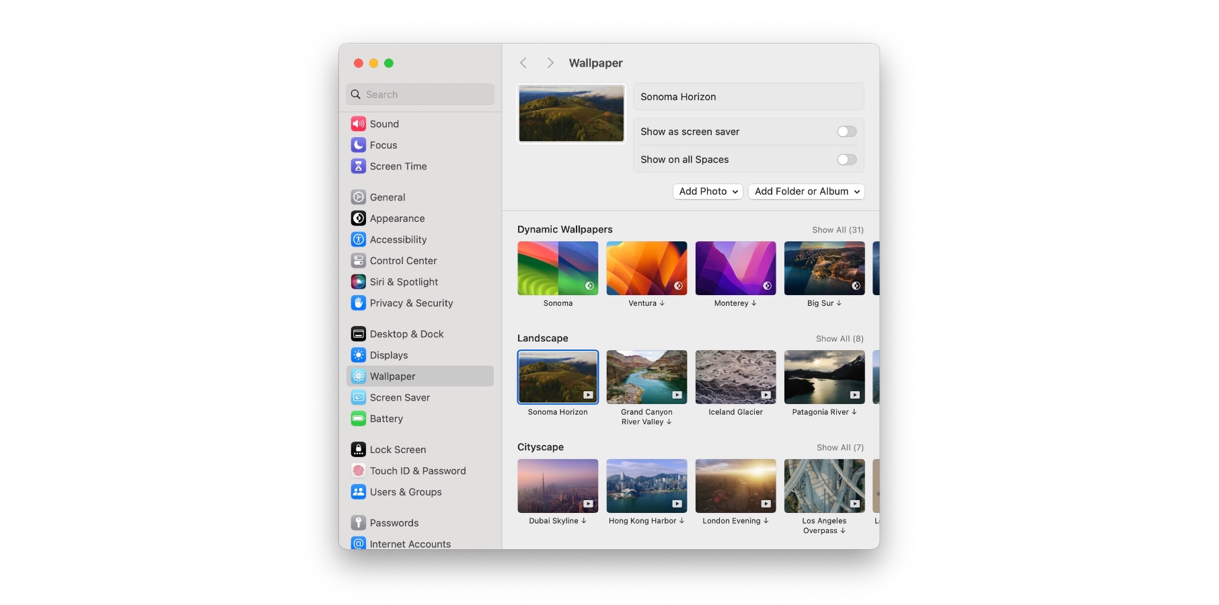Open Displays settings
The image size is (1219, 605).
[x=420, y=355]
